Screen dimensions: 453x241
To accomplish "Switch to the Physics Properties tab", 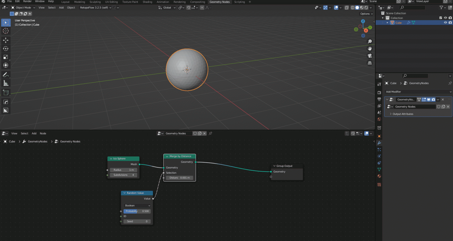I will coord(379,156).
